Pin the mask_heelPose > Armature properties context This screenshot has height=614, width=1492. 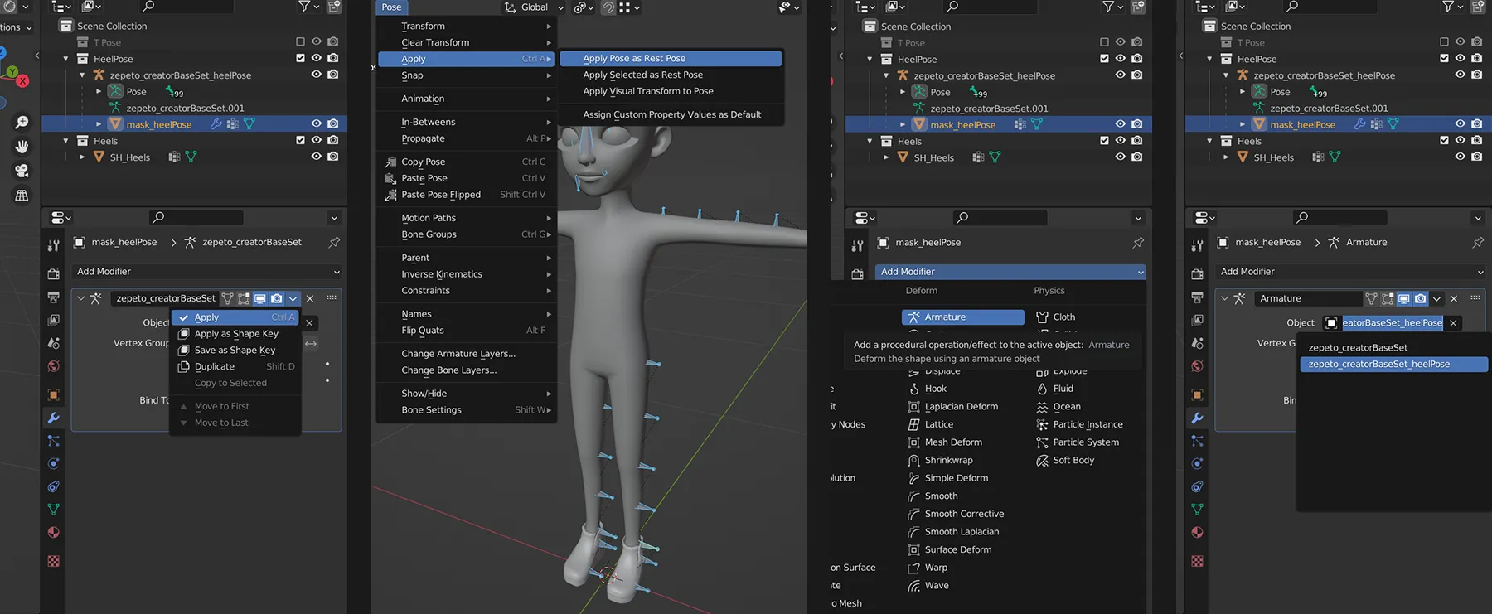coord(1478,243)
